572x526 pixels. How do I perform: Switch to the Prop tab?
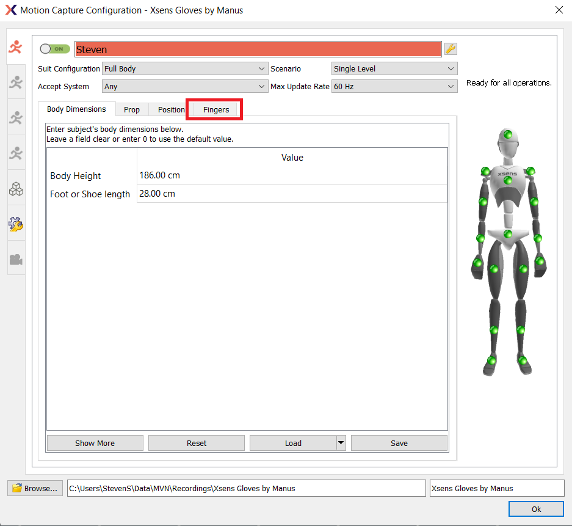click(x=132, y=110)
